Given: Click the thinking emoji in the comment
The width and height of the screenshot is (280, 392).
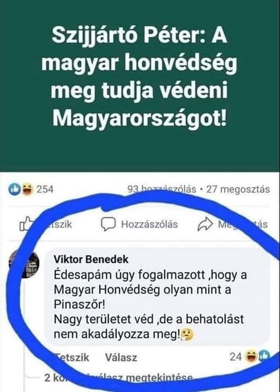Looking at the screenshot, I should click(187, 335).
